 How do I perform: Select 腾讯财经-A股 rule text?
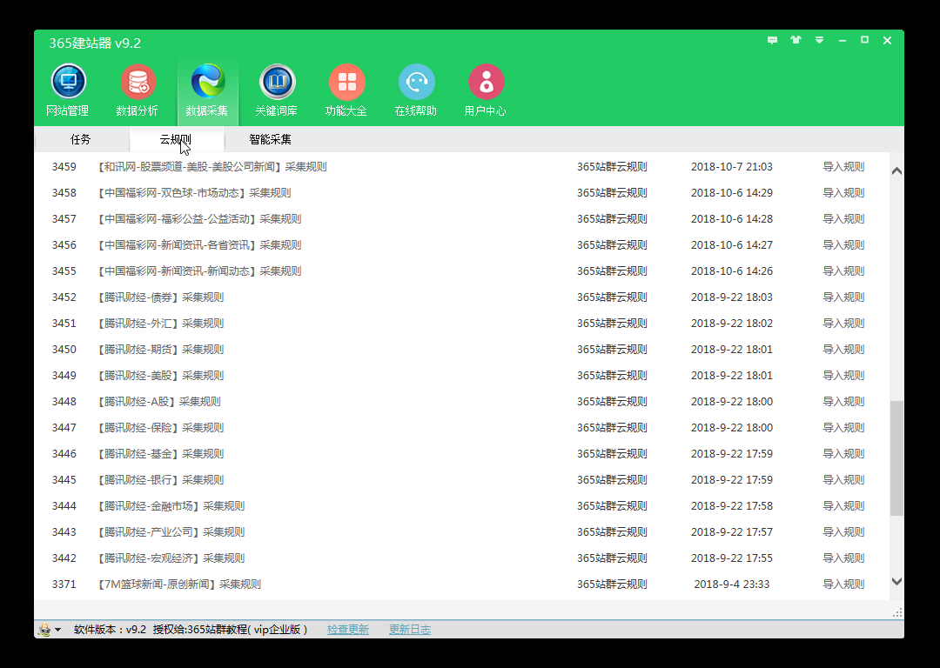pos(159,401)
